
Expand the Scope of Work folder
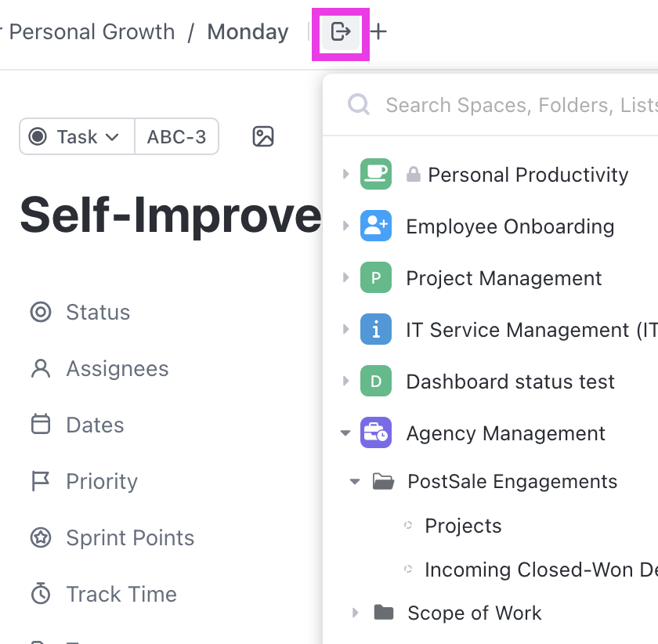click(x=356, y=613)
